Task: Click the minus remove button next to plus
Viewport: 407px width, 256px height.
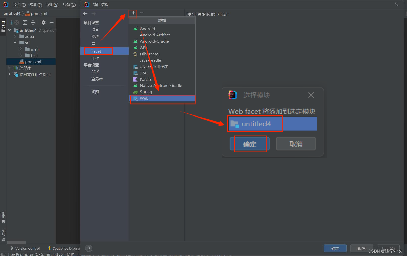Action: point(141,13)
